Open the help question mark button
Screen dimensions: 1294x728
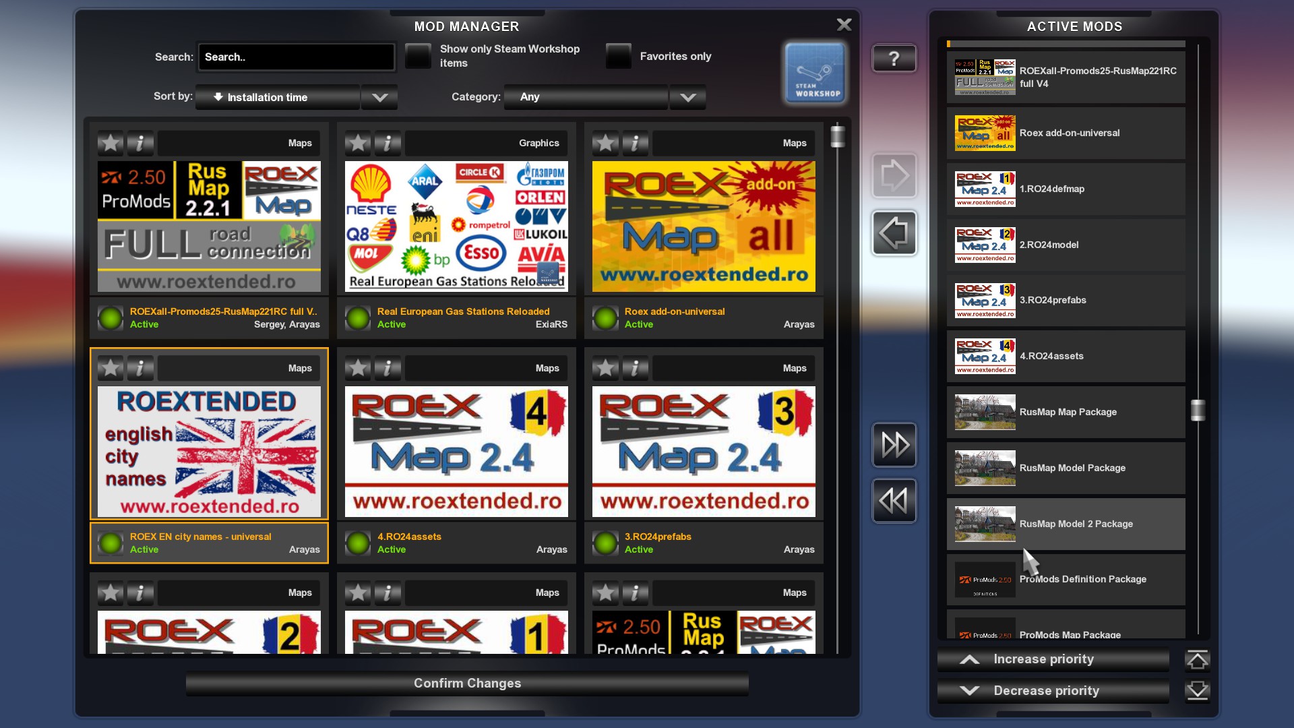click(x=894, y=59)
